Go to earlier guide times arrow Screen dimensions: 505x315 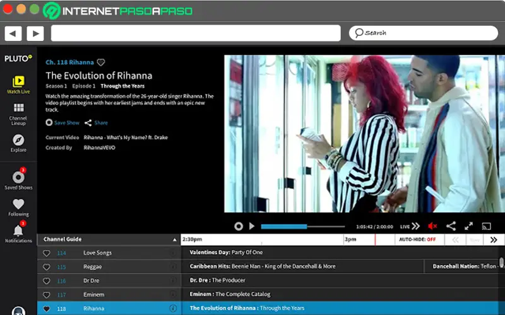click(x=455, y=240)
